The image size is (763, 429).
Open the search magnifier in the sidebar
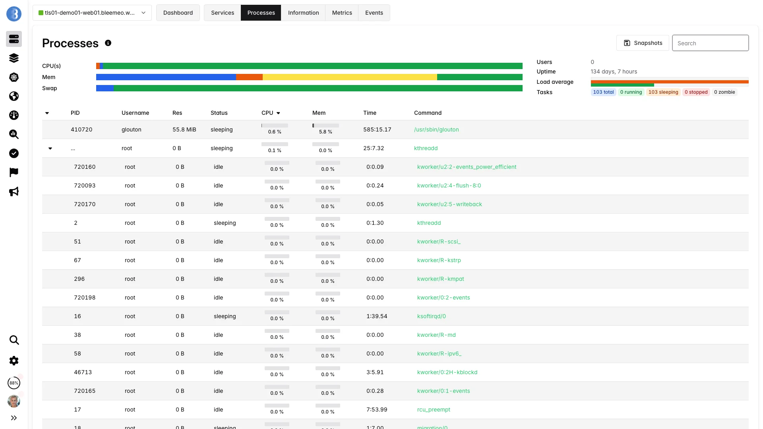pos(14,340)
